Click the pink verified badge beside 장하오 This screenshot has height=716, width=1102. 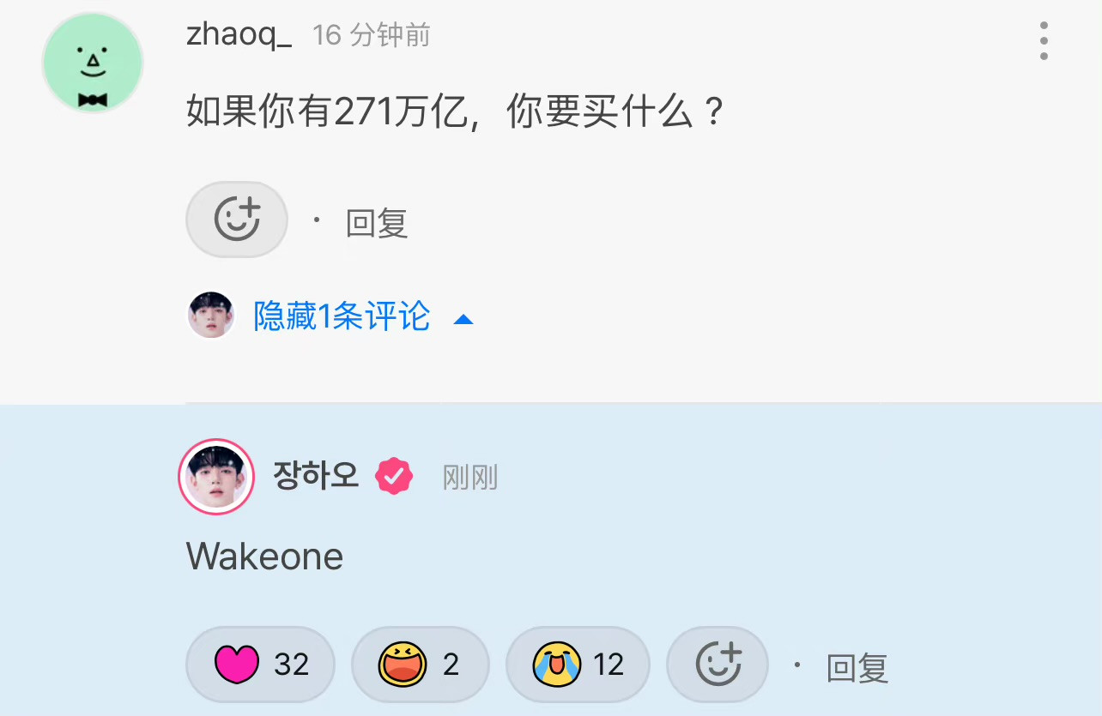tap(394, 476)
